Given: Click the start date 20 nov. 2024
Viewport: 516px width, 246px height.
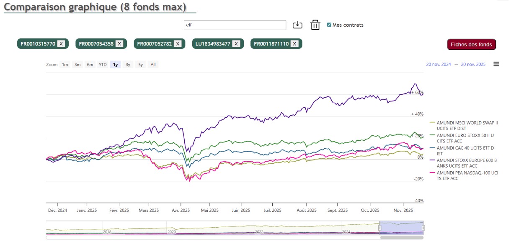Looking at the screenshot, I should coord(439,64).
